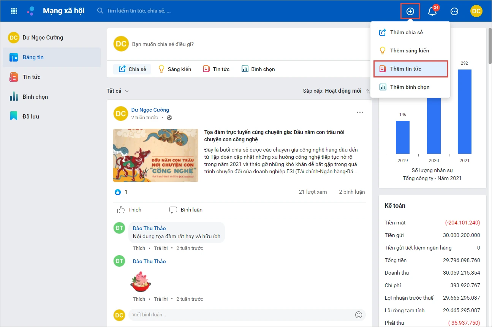Click the emoji smiley in comment box

(358, 314)
